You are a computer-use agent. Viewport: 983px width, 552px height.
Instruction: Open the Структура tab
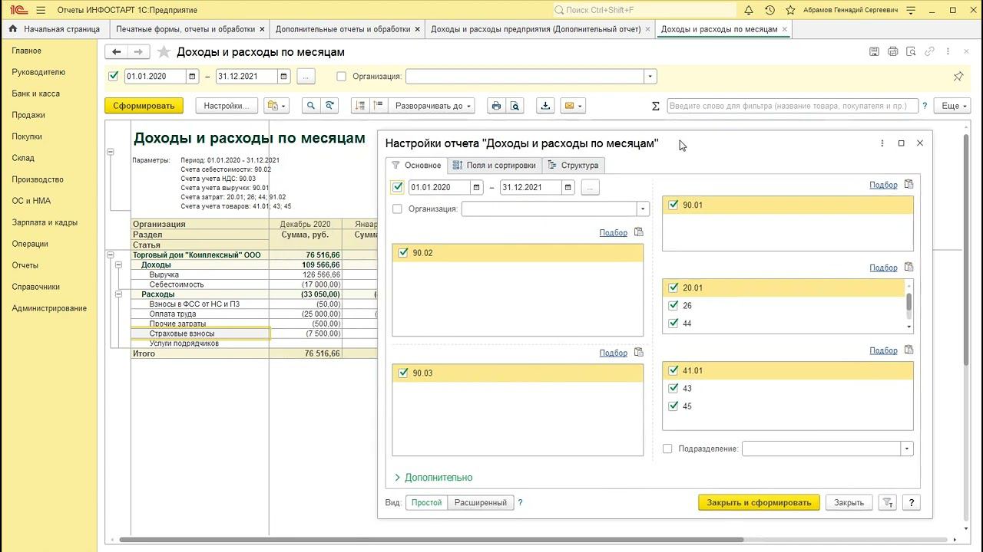click(573, 165)
